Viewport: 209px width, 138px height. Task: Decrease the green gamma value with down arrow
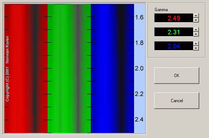coord(196,34)
